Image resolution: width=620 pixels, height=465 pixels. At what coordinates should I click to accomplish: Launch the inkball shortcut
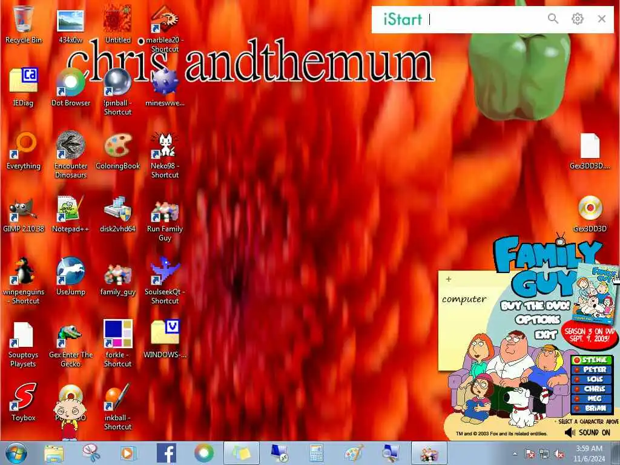[118, 406]
